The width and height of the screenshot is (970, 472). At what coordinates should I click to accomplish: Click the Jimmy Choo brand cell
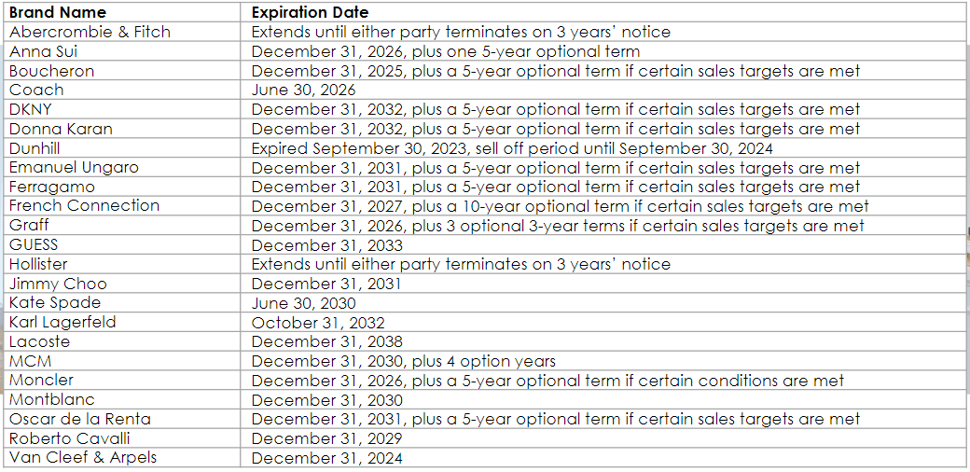pos(58,284)
